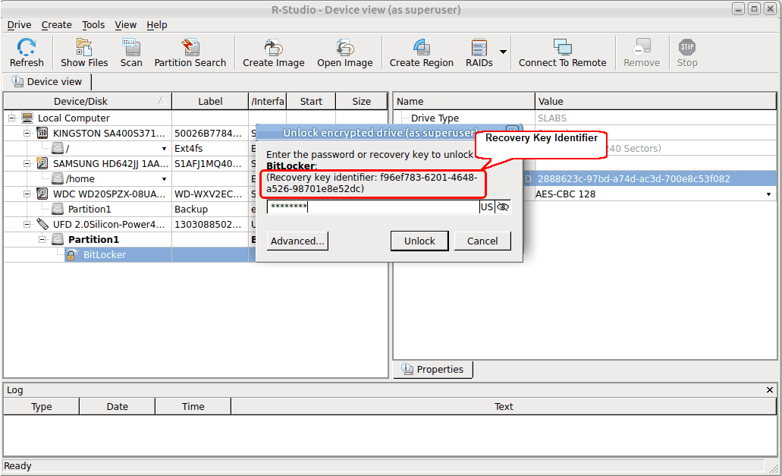Collapse the UFD Silicon-Power node
782x476 pixels.
[x=27, y=225]
